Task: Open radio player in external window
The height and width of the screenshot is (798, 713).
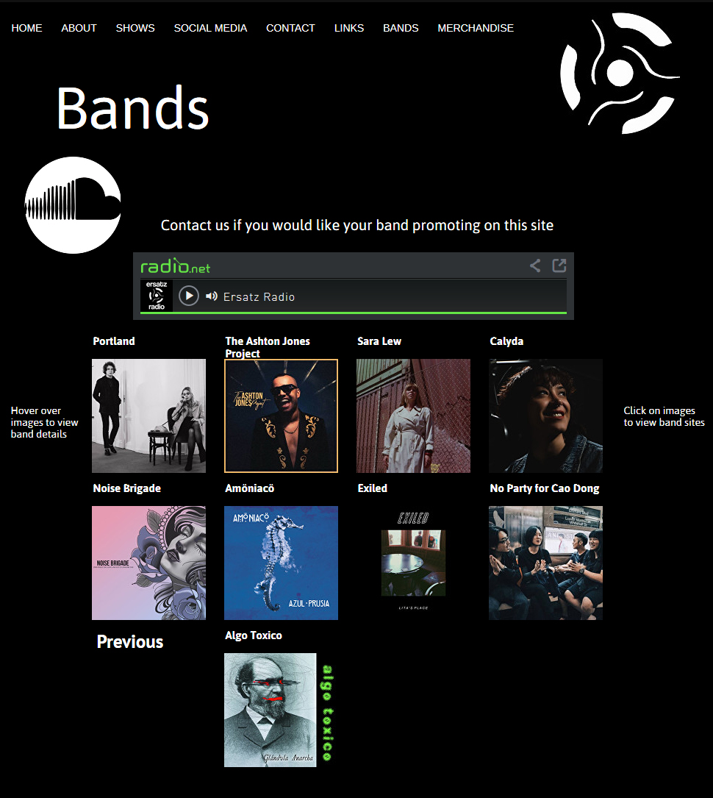Action: click(559, 266)
